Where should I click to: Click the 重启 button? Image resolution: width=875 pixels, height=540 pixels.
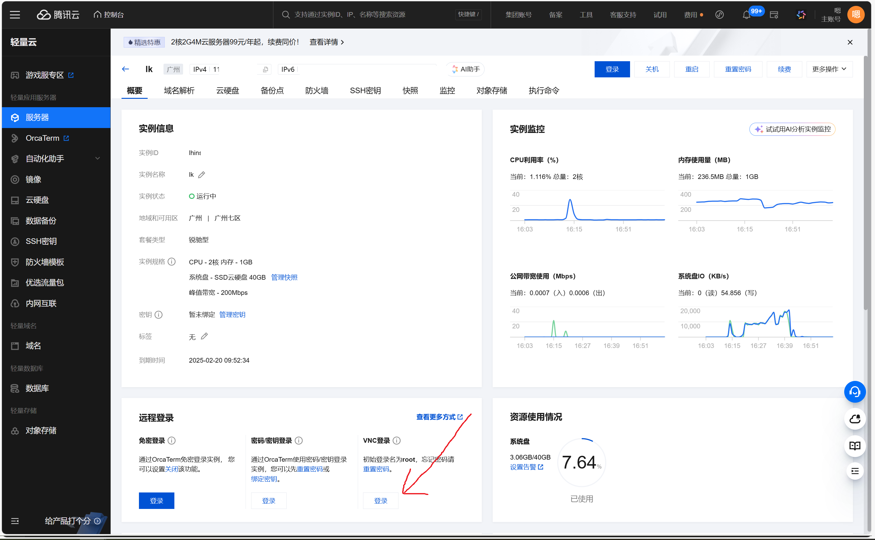(x=691, y=69)
